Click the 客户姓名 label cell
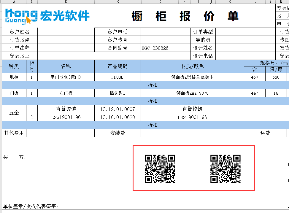 point(20,32)
